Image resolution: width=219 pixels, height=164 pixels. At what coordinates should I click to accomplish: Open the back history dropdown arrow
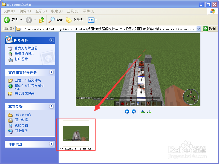[21, 20]
